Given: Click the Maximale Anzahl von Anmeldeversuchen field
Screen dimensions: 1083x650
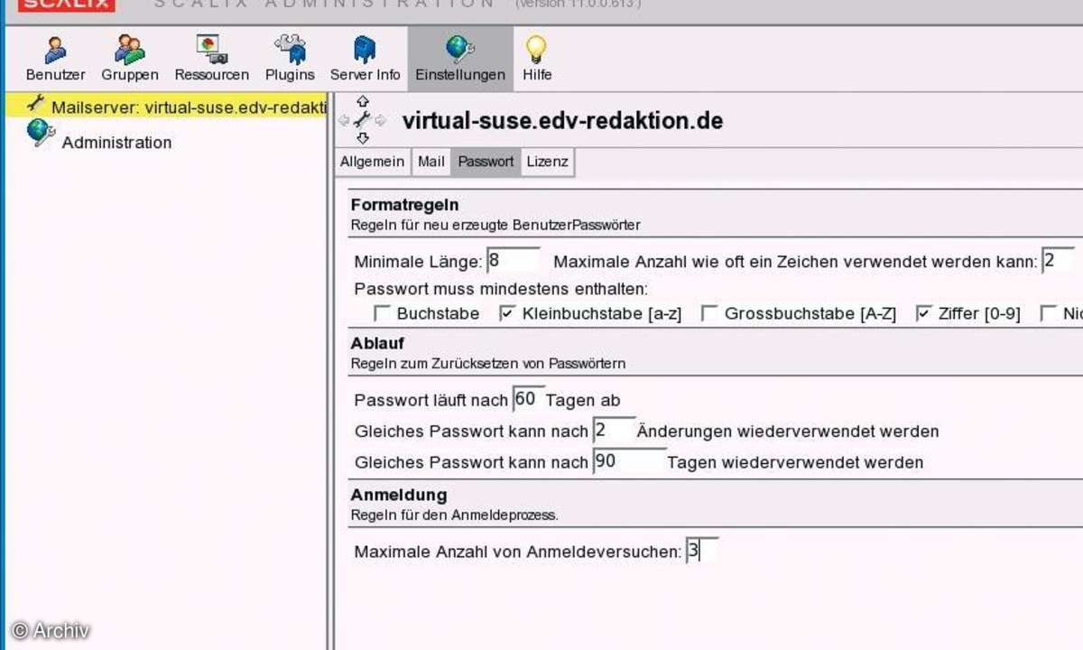Looking at the screenshot, I should pos(701,550).
